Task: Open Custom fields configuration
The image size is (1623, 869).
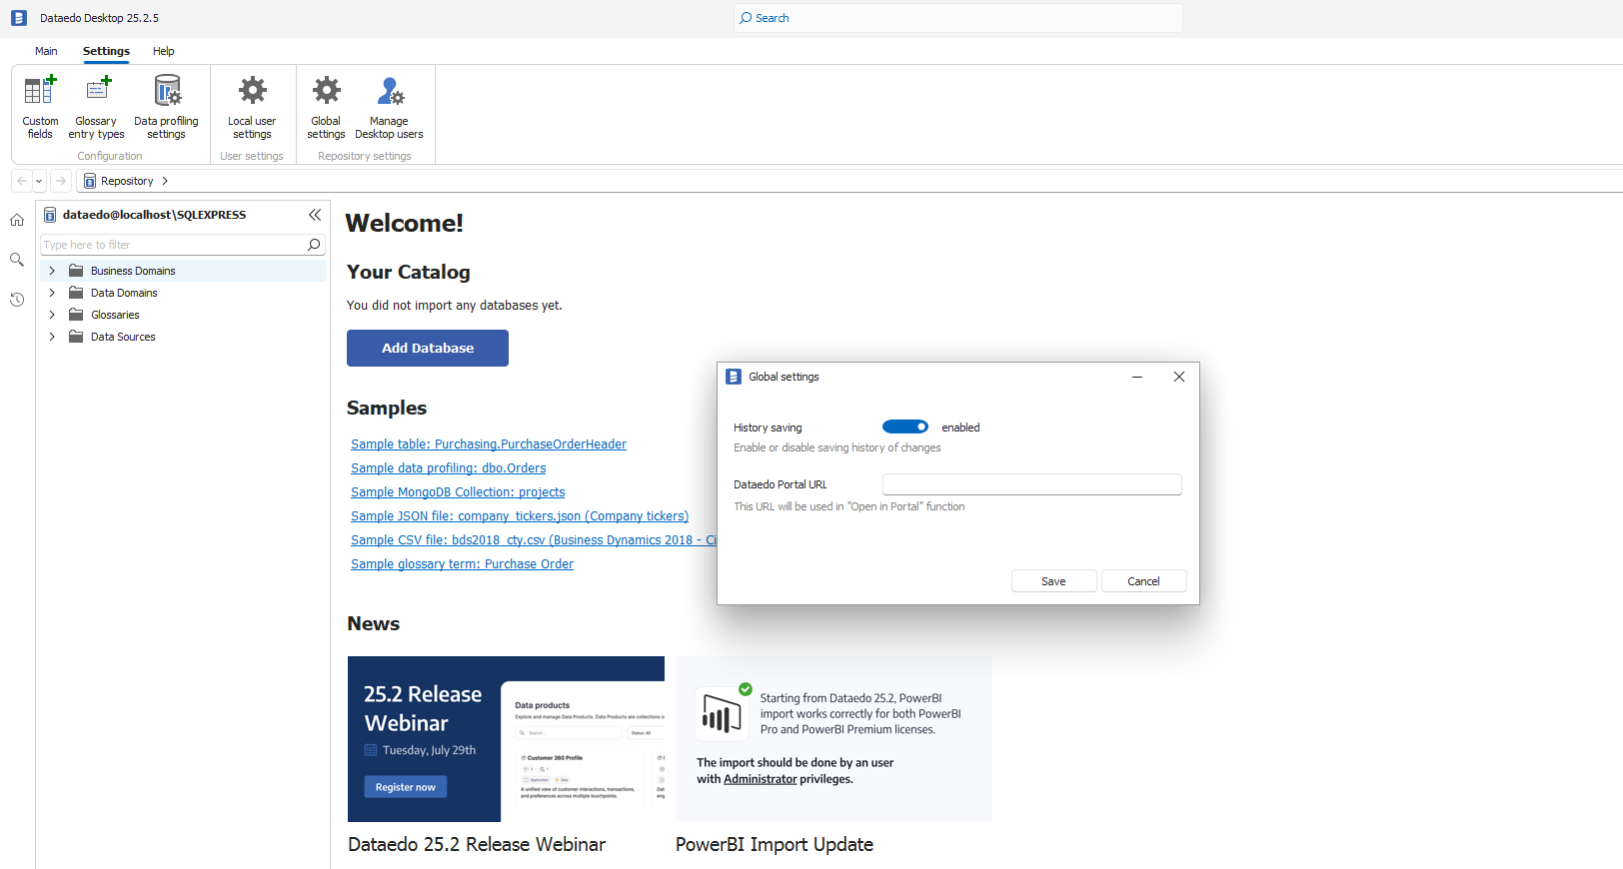Action: point(40,106)
